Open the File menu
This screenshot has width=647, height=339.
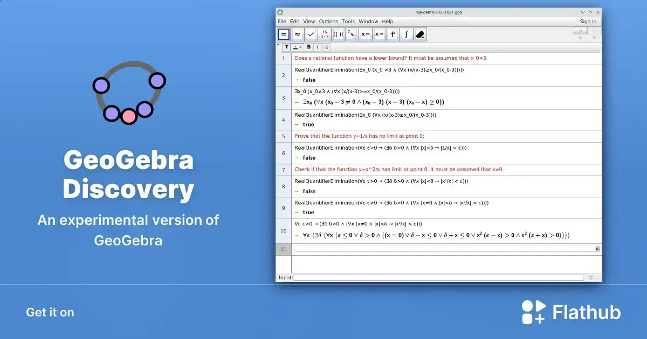click(x=282, y=22)
